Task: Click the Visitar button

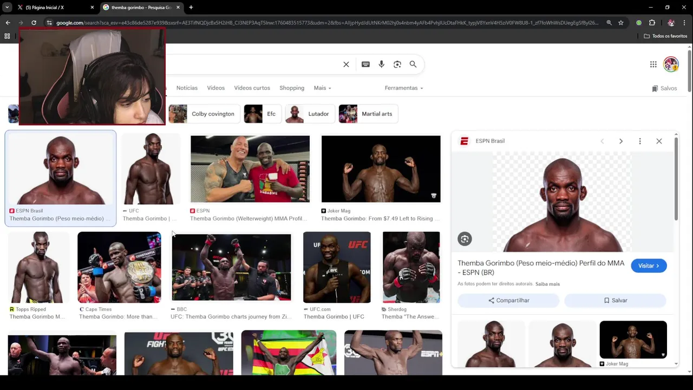Action: [649, 266]
